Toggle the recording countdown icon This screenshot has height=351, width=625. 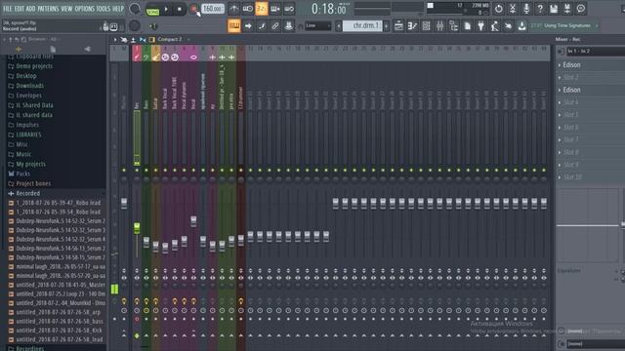click(x=262, y=9)
